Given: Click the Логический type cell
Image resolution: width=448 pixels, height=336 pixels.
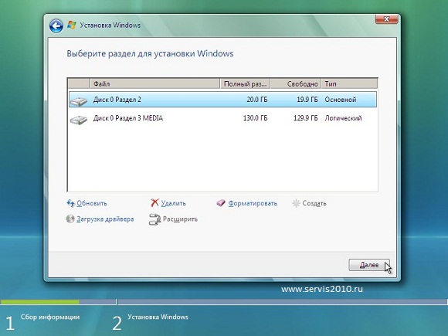Looking at the screenshot, I should (x=343, y=118).
